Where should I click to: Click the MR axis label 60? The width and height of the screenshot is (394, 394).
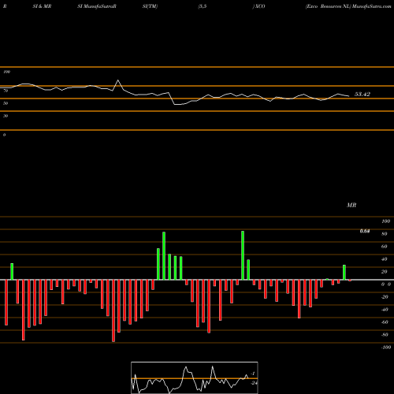click(385, 247)
